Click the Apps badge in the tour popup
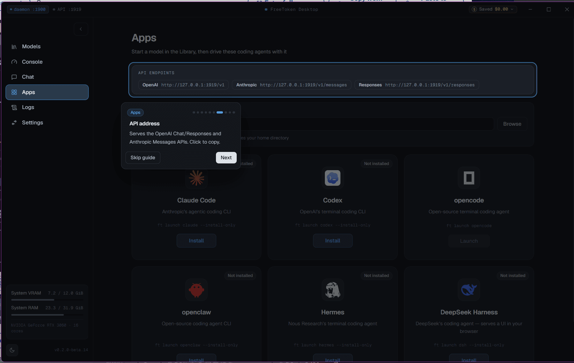Image resolution: width=574 pixels, height=363 pixels. click(135, 113)
